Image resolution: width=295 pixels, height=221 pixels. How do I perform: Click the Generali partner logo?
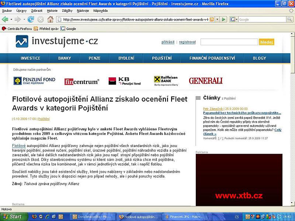[x=206, y=81]
